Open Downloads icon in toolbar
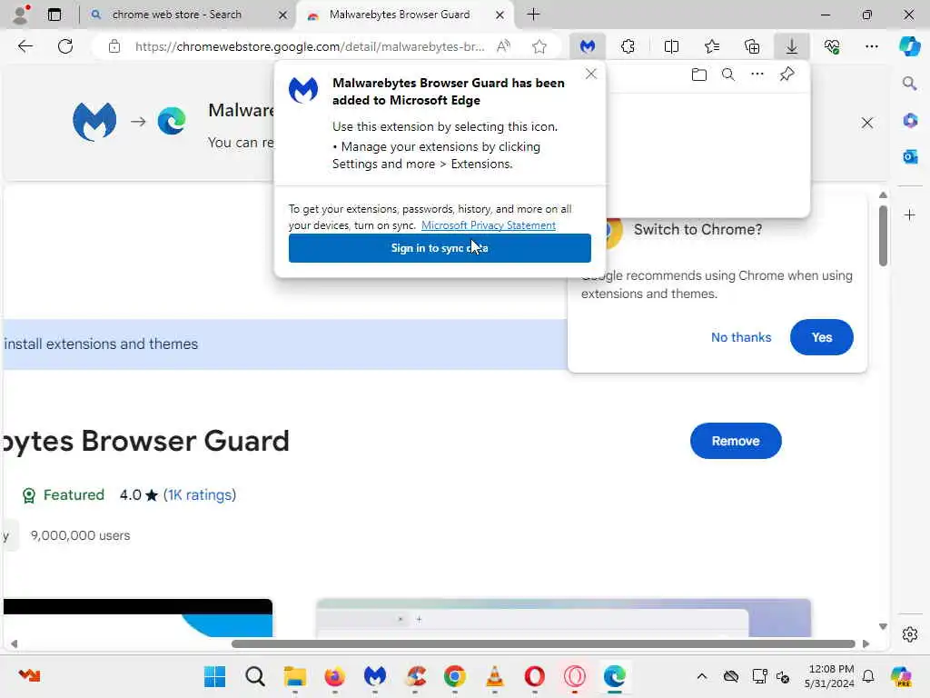 [x=792, y=46]
